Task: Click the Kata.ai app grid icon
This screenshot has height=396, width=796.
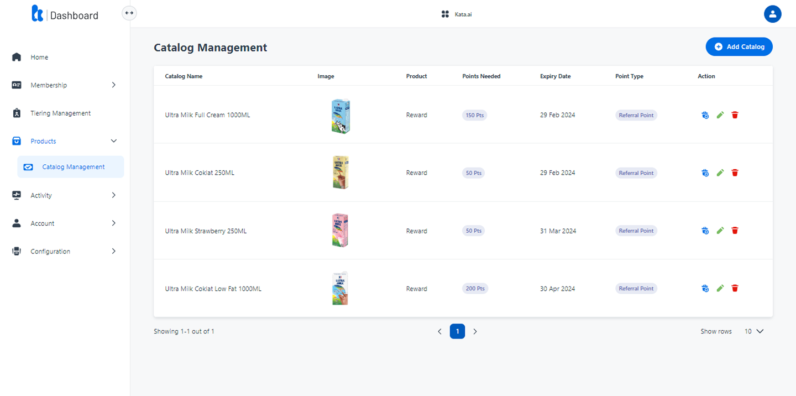Action: tap(445, 14)
